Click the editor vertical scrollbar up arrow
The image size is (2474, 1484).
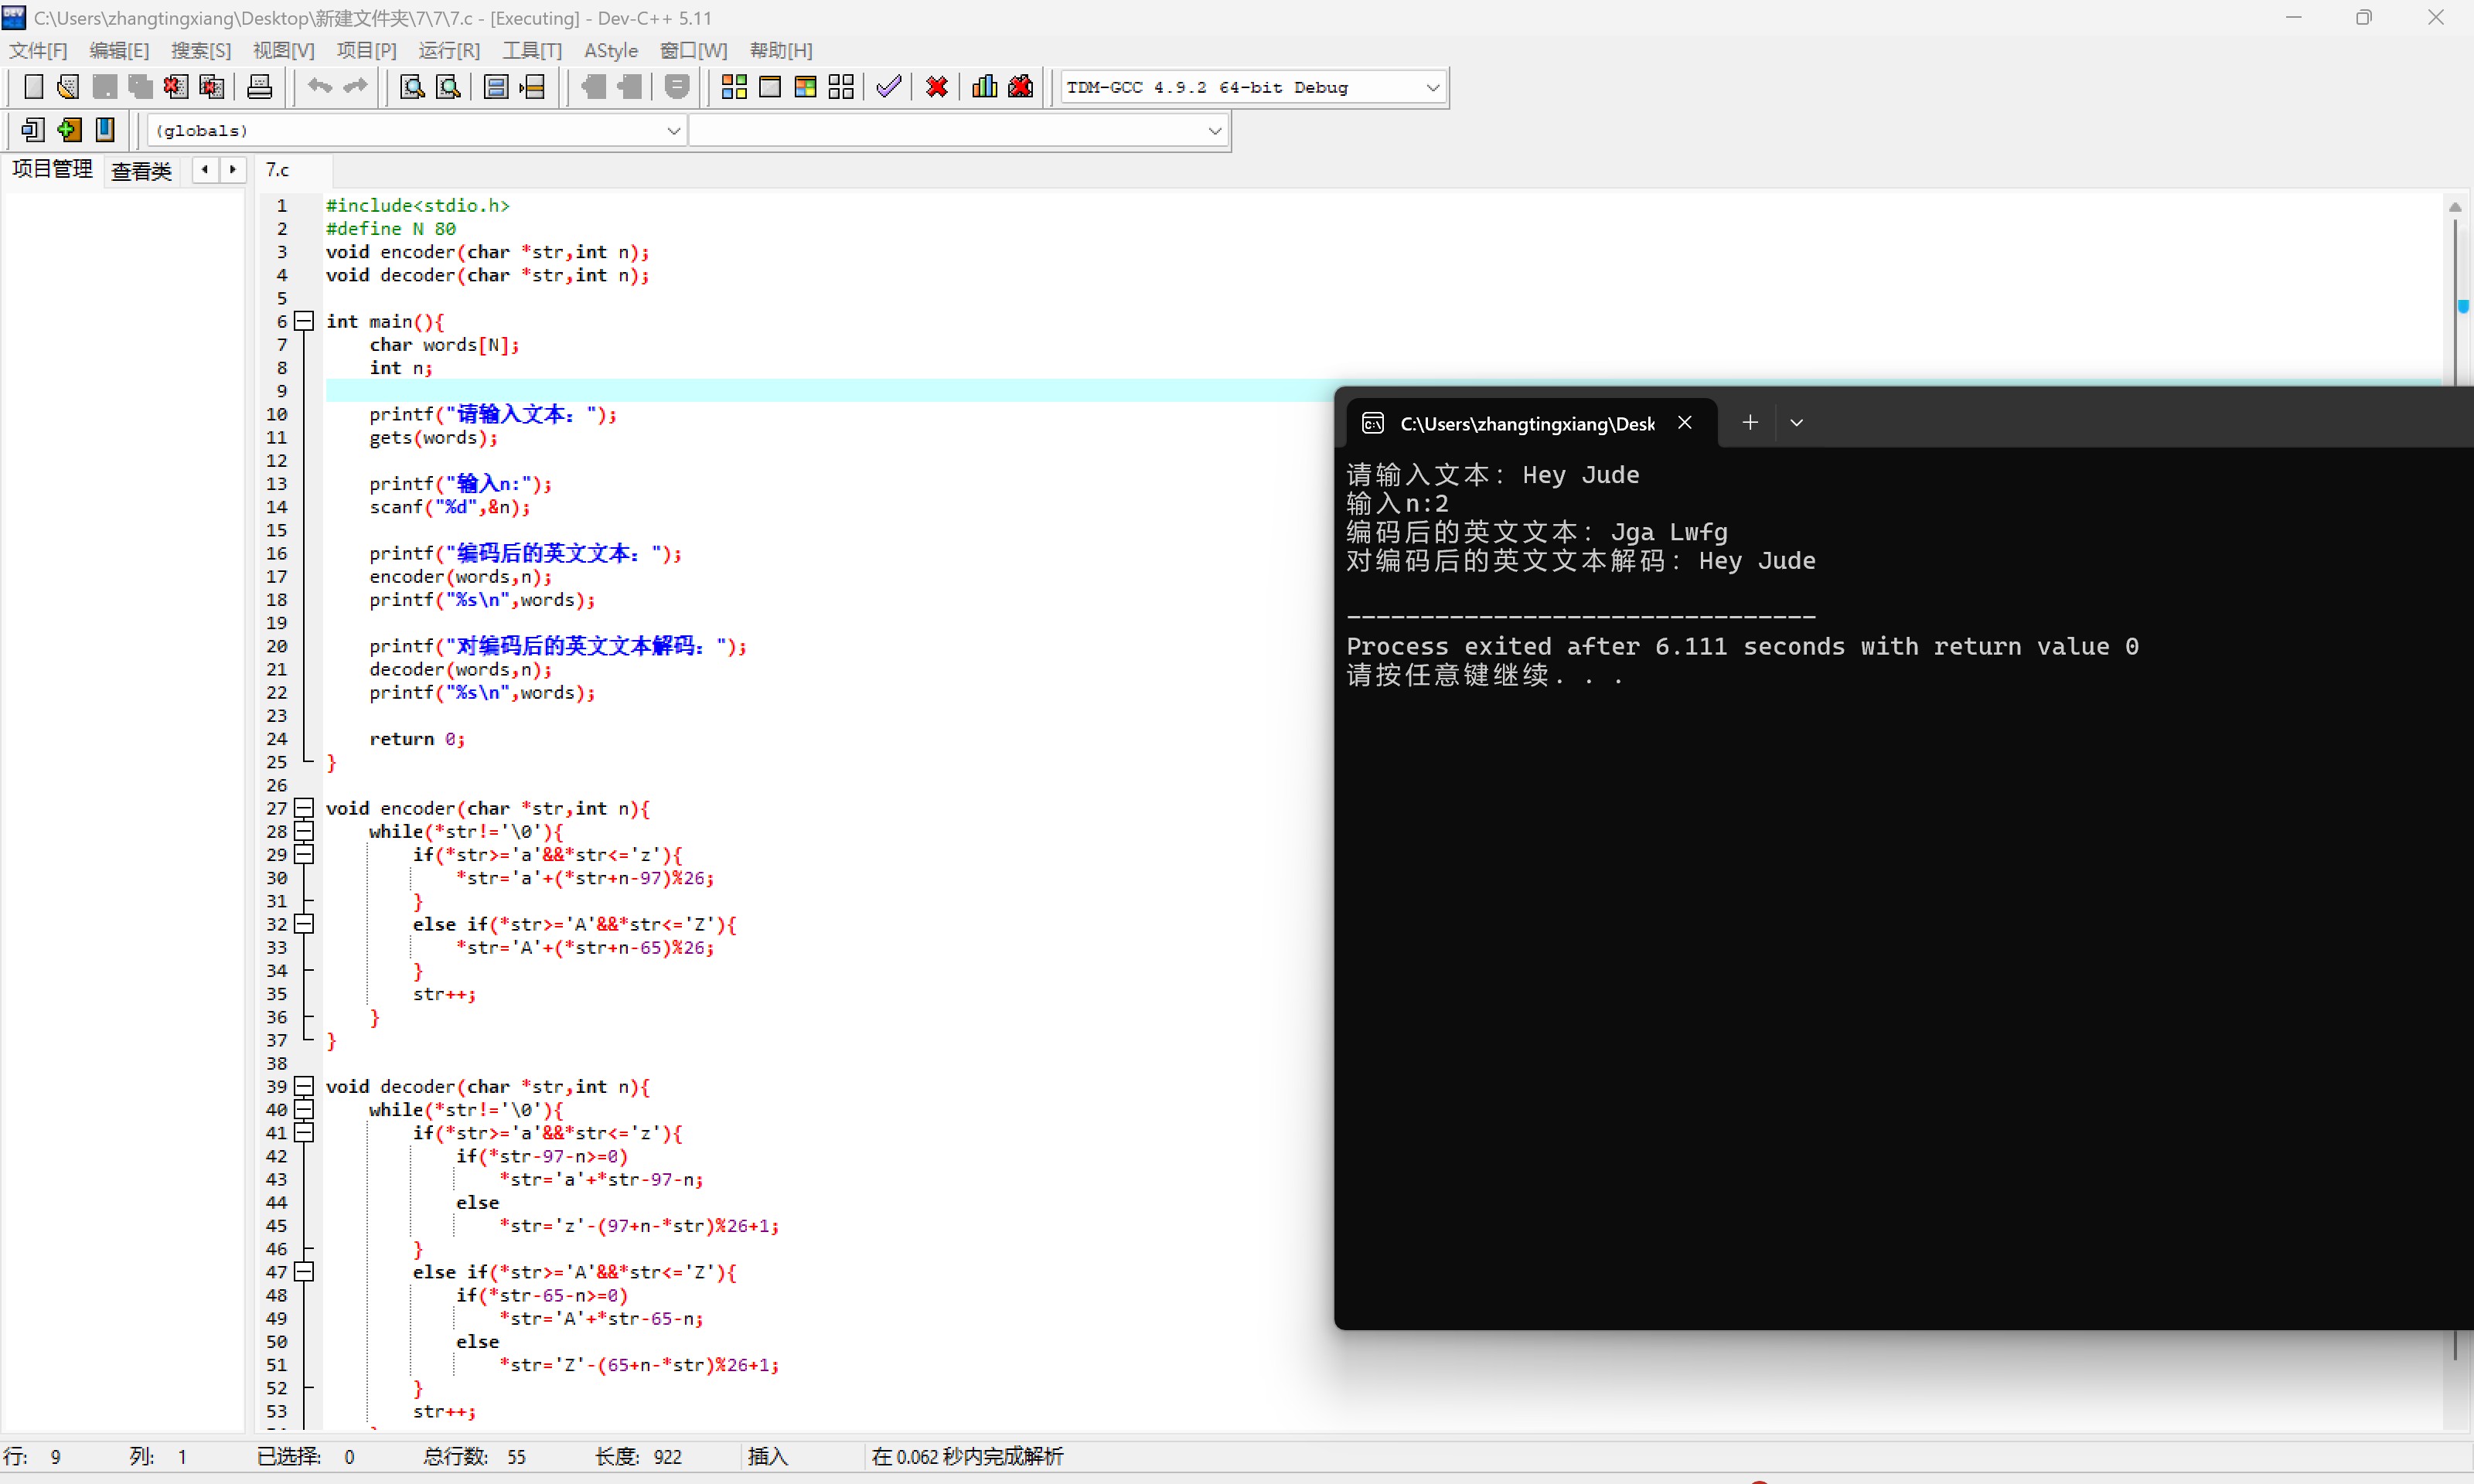tap(2454, 207)
